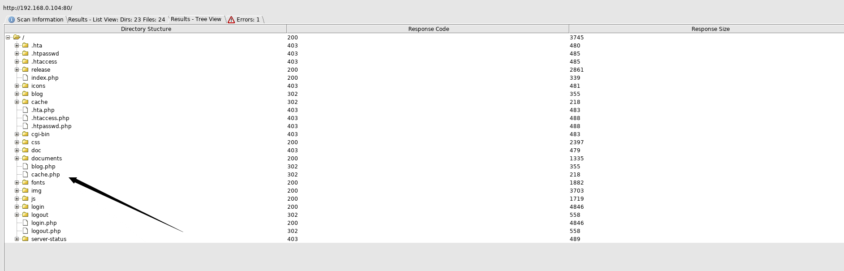Click the release folder icon

tap(26, 69)
